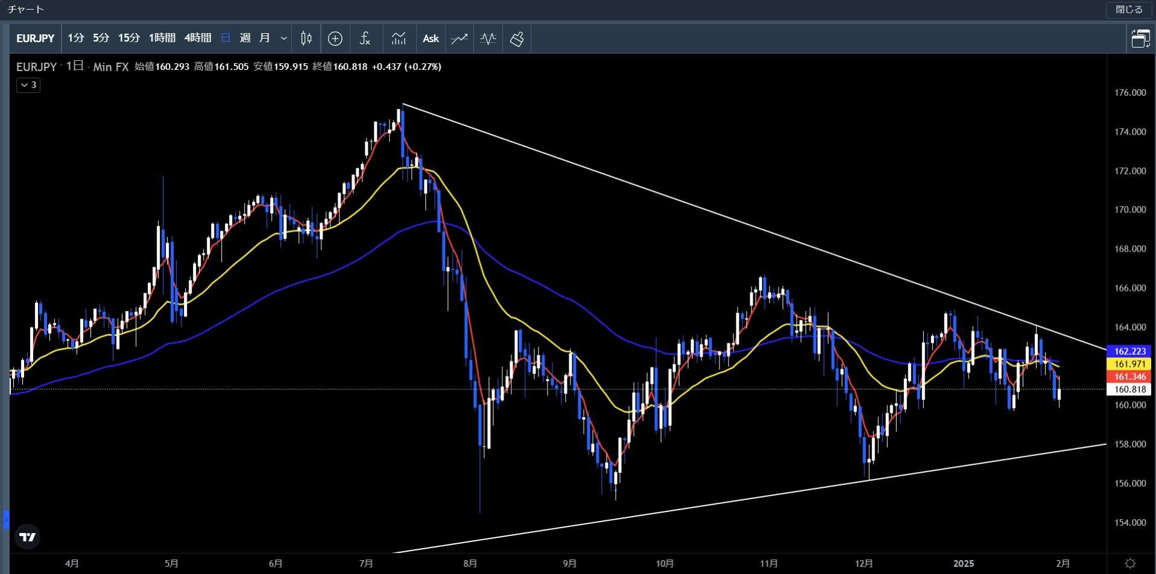This screenshot has width=1156, height=574.
Task: Click the 終値160.818 legend value
Action: (340, 67)
